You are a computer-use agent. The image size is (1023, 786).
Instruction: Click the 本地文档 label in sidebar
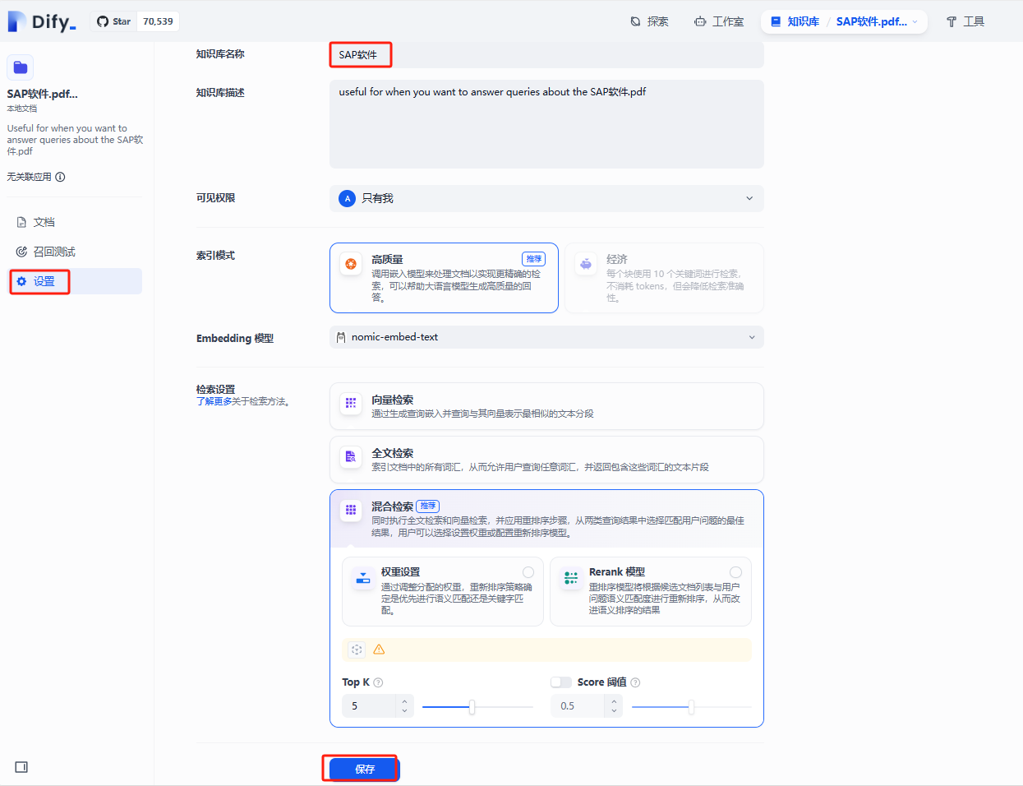tap(22, 109)
